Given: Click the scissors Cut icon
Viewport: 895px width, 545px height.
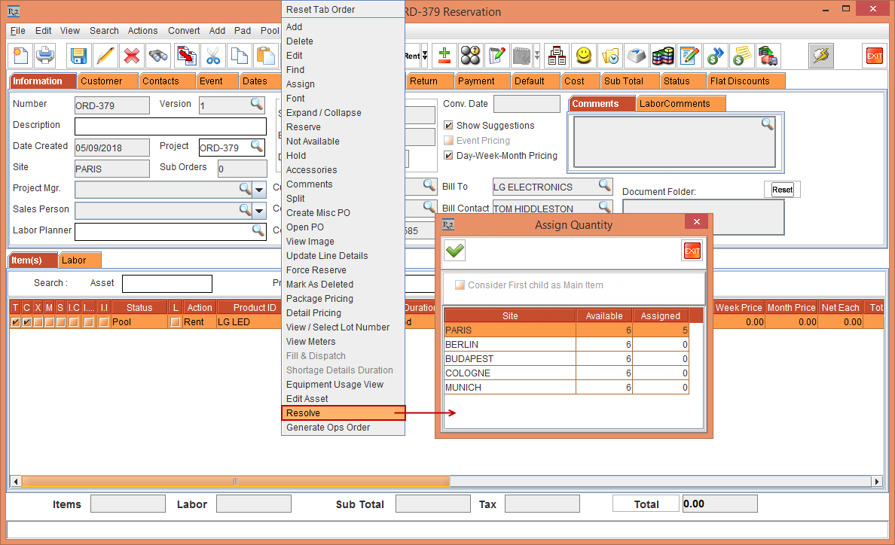Looking at the screenshot, I should [213, 56].
